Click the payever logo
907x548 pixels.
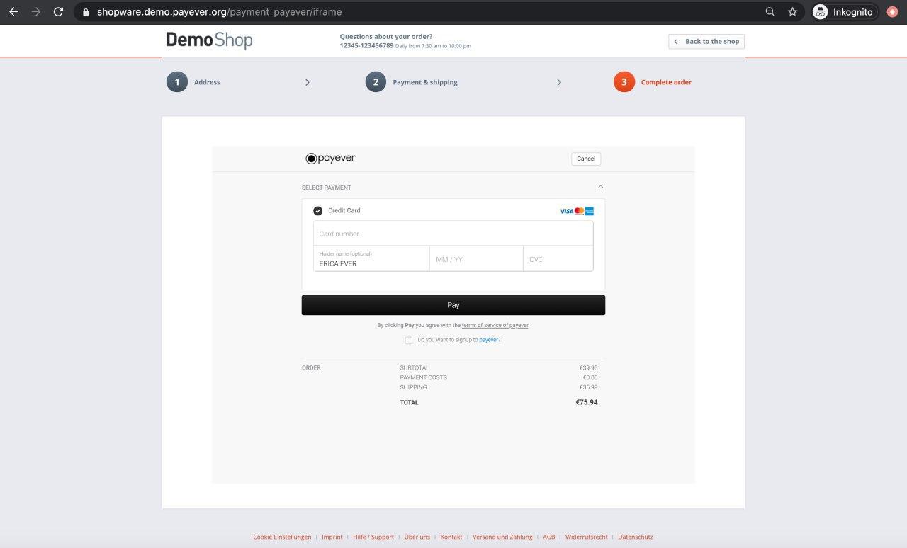click(x=330, y=159)
